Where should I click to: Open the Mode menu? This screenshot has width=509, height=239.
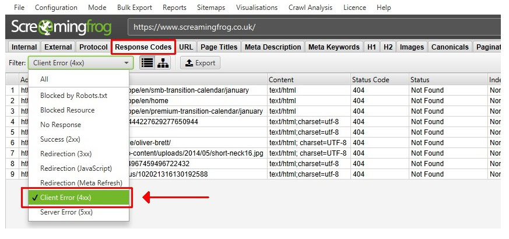(97, 8)
